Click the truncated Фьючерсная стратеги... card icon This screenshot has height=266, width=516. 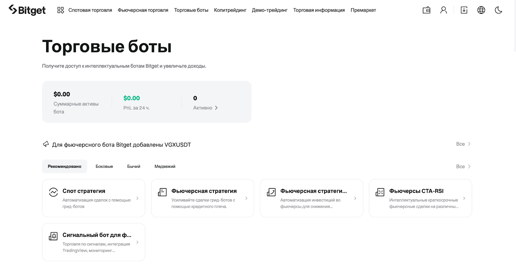pos(271,192)
